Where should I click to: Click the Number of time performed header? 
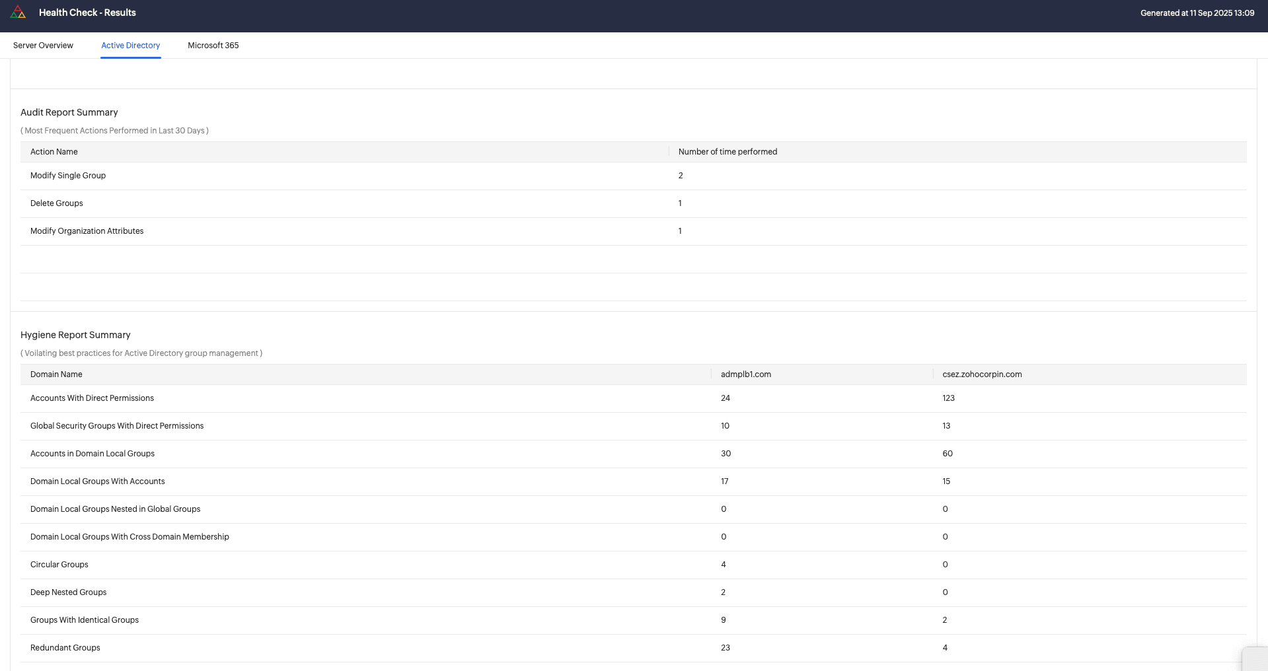pos(727,151)
